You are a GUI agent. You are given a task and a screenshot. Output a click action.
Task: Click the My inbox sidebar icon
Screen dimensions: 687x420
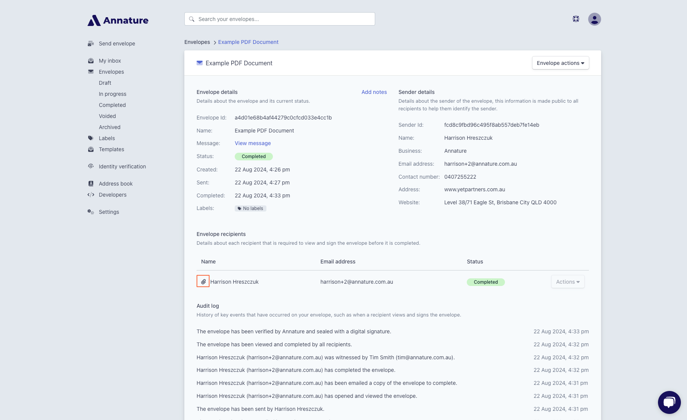91,61
